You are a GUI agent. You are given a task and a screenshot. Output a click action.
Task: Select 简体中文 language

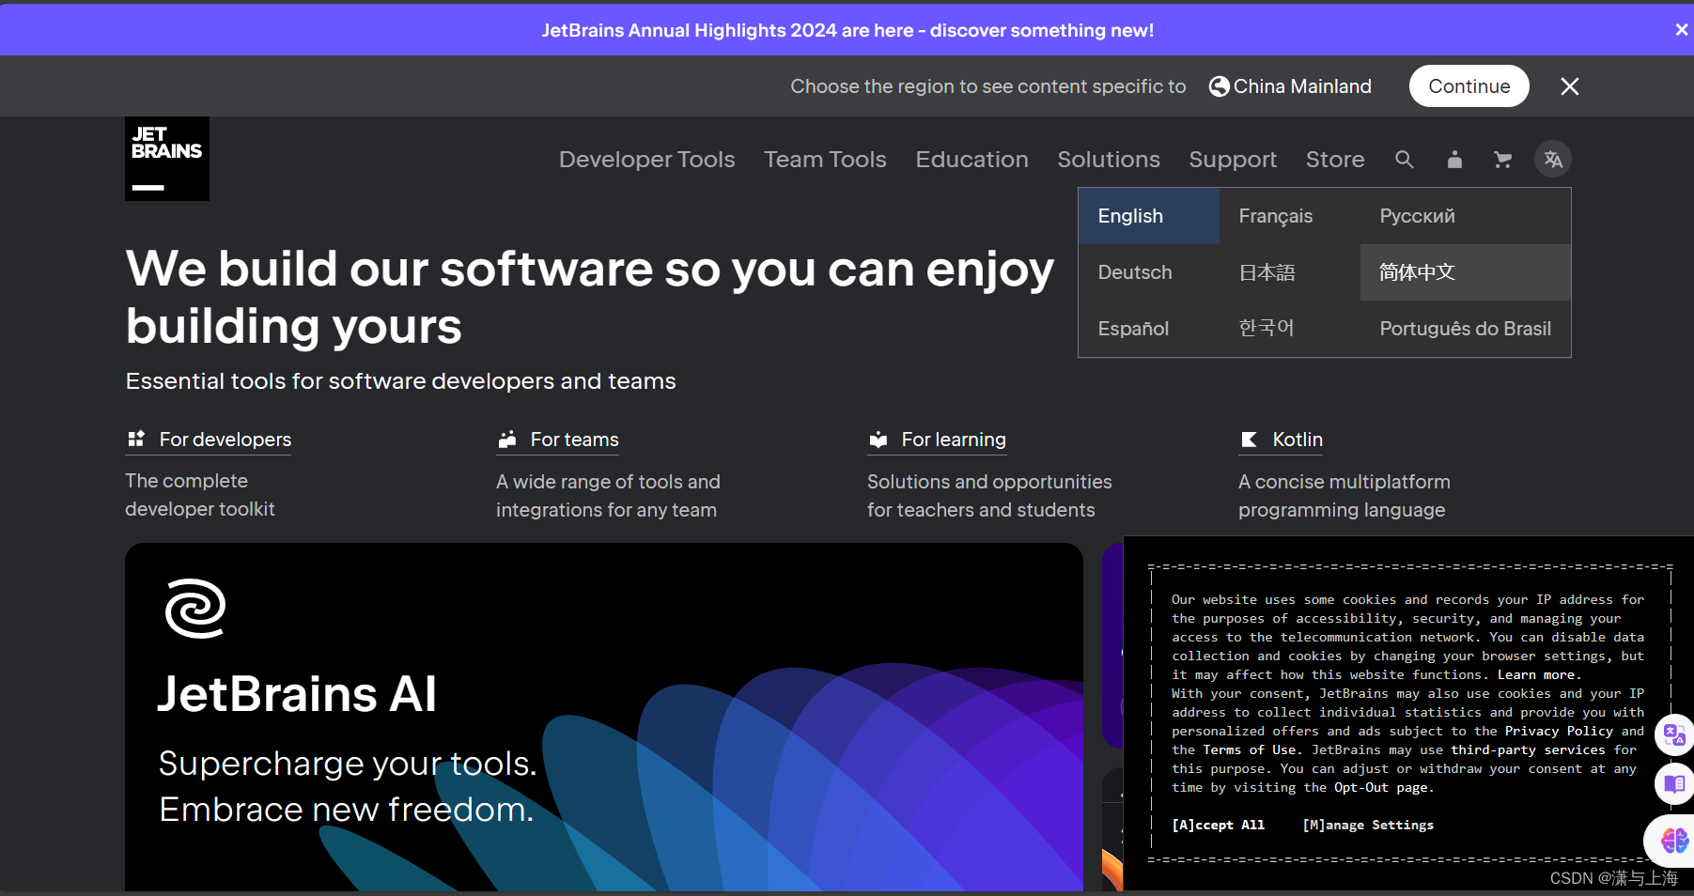(x=1466, y=272)
